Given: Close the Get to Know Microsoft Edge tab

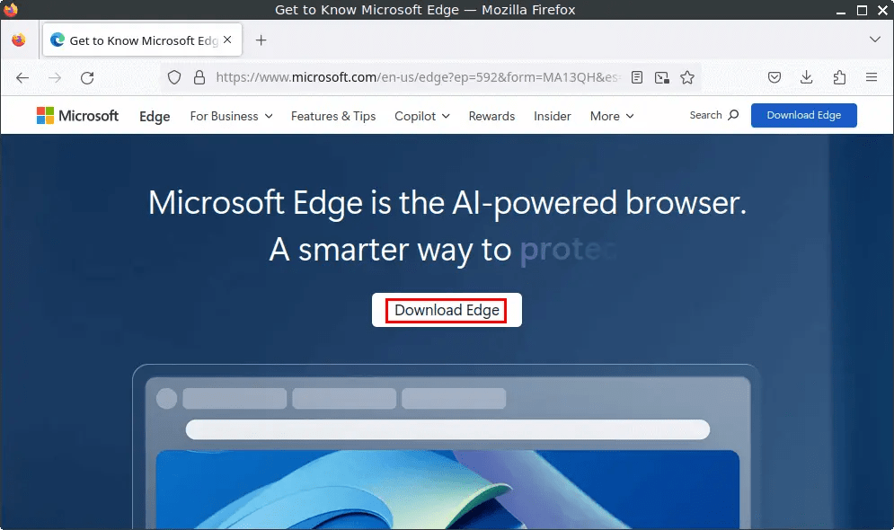Looking at the screenshot, I should coord(227,40).
